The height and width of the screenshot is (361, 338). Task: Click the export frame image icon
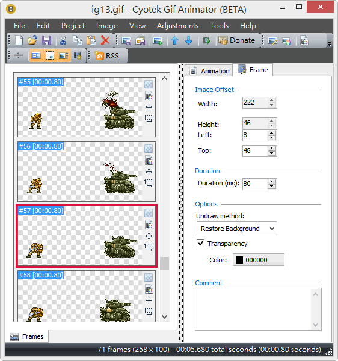pos(126,41)
